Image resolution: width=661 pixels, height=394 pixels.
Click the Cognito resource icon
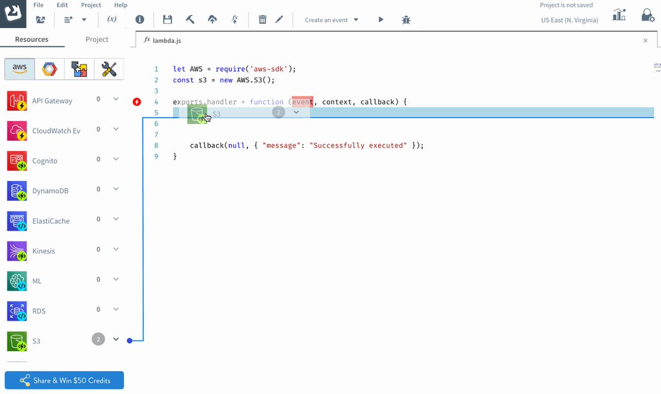[x=17, y=161]
